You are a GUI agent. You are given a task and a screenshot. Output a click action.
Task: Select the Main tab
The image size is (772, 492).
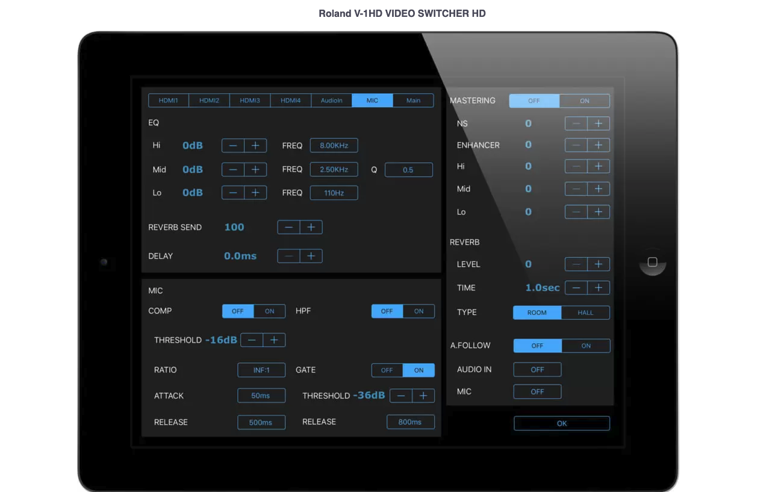pyautogui.click(x=413, y=101)
